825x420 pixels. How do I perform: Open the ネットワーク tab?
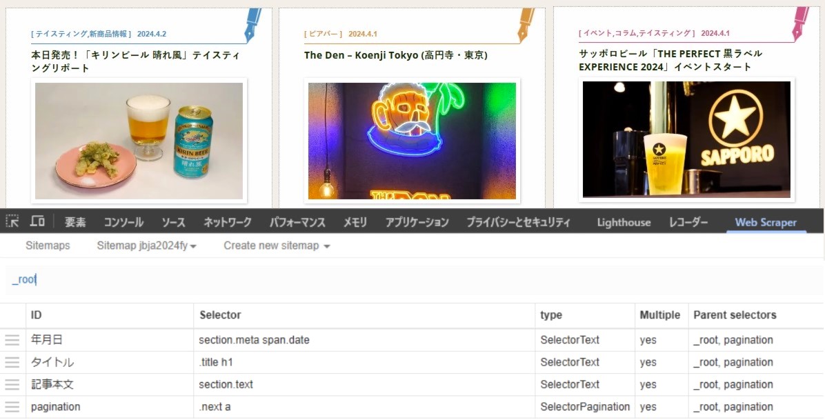(227, 222)
